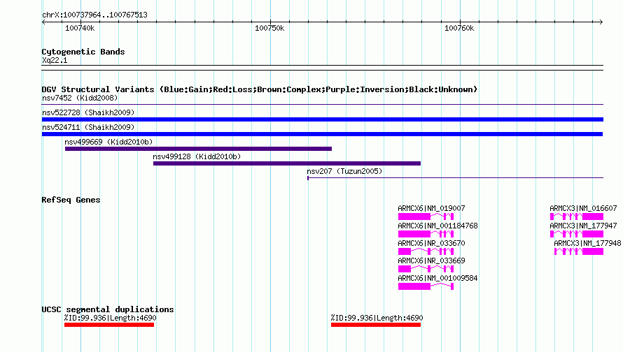This screenshot has width=623, height=352.
Task: Open ARMCX6|NM_001009584 gene label
Action: pos(437,278)
